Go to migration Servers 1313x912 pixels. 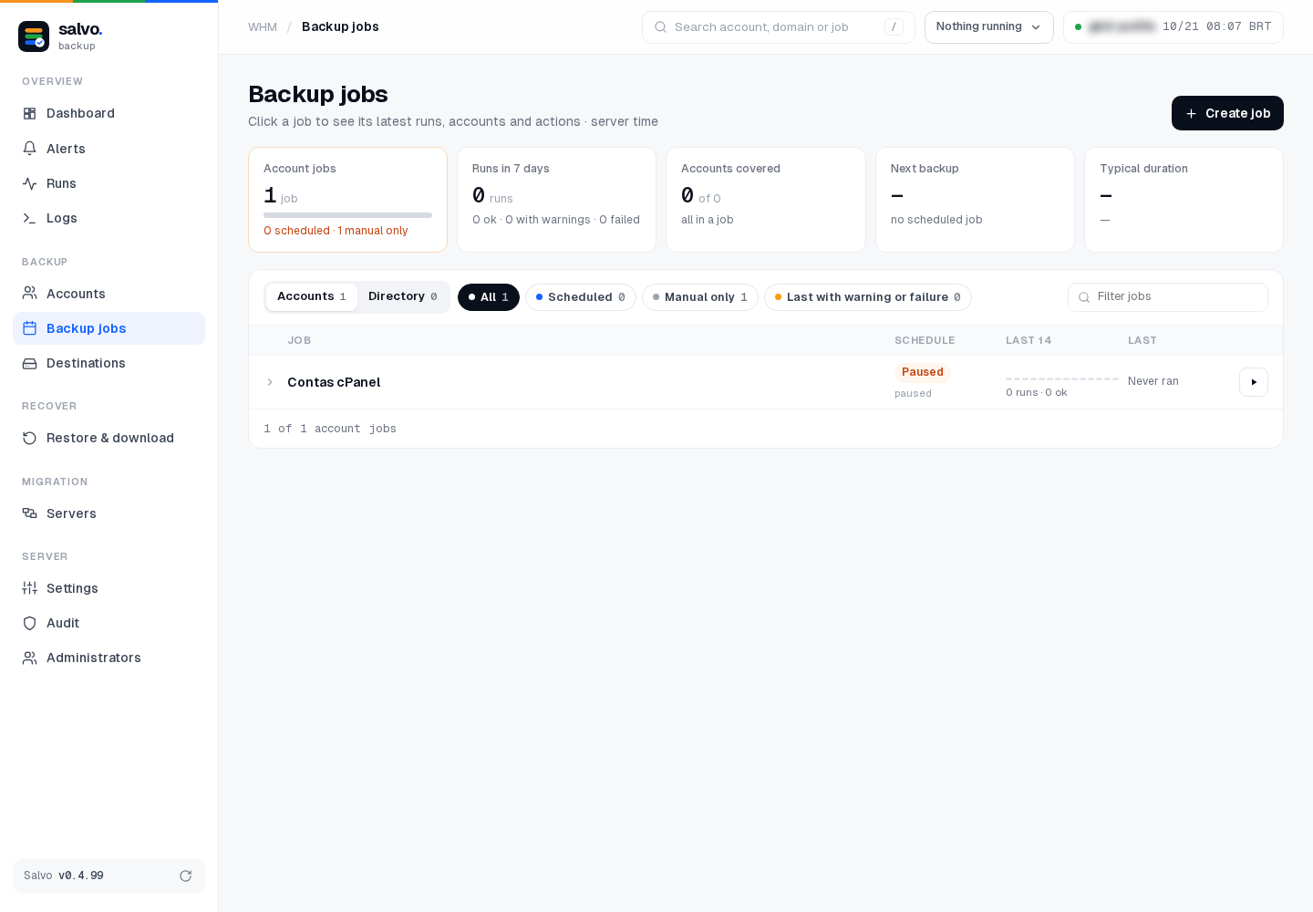(109, 513)
